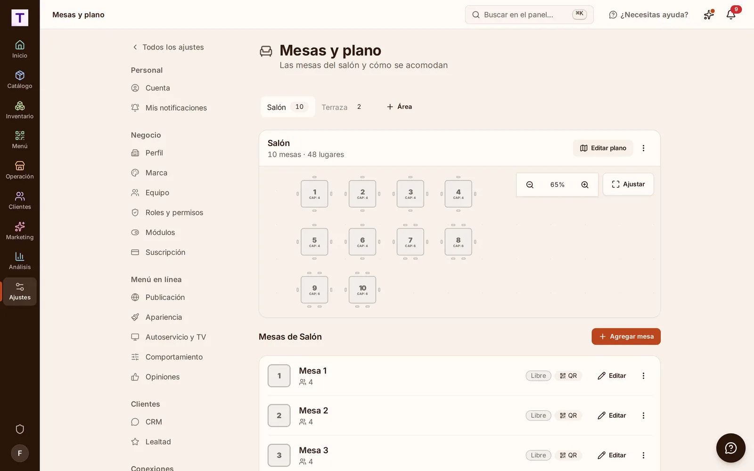Switch to the Terraza tab
754x471 pixels.
[343, 107]
